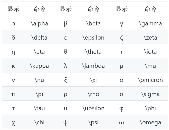Click the gamma symbol γ
This screenshot has width=169, height=130.
[x=121, y=24]
